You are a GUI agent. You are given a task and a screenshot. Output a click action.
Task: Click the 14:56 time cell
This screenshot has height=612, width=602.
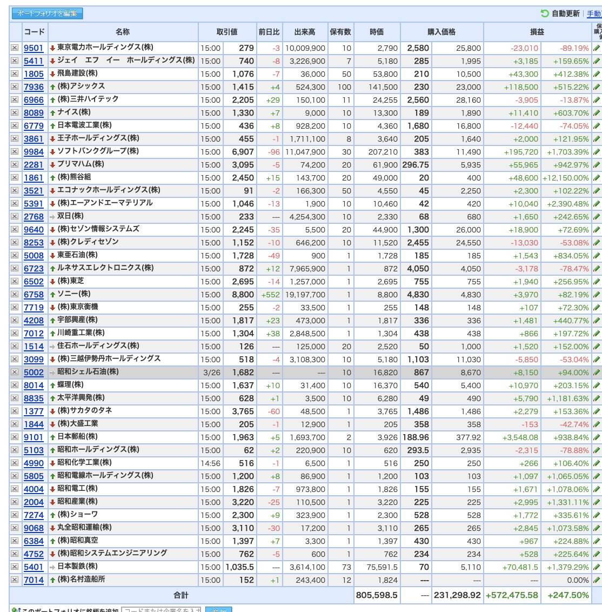pos(211,463)
